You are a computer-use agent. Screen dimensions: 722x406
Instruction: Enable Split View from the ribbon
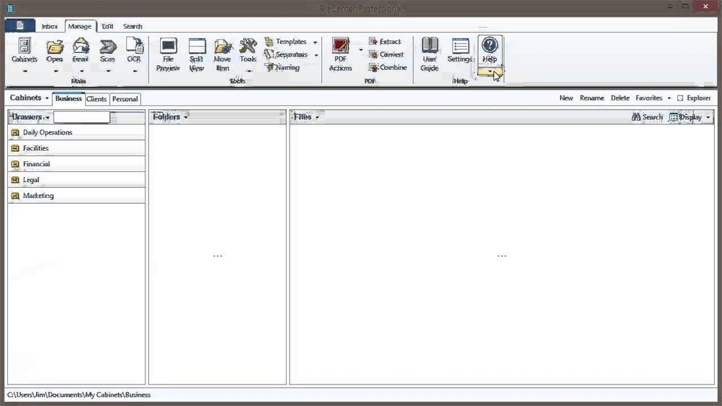[x=196, y=46]
